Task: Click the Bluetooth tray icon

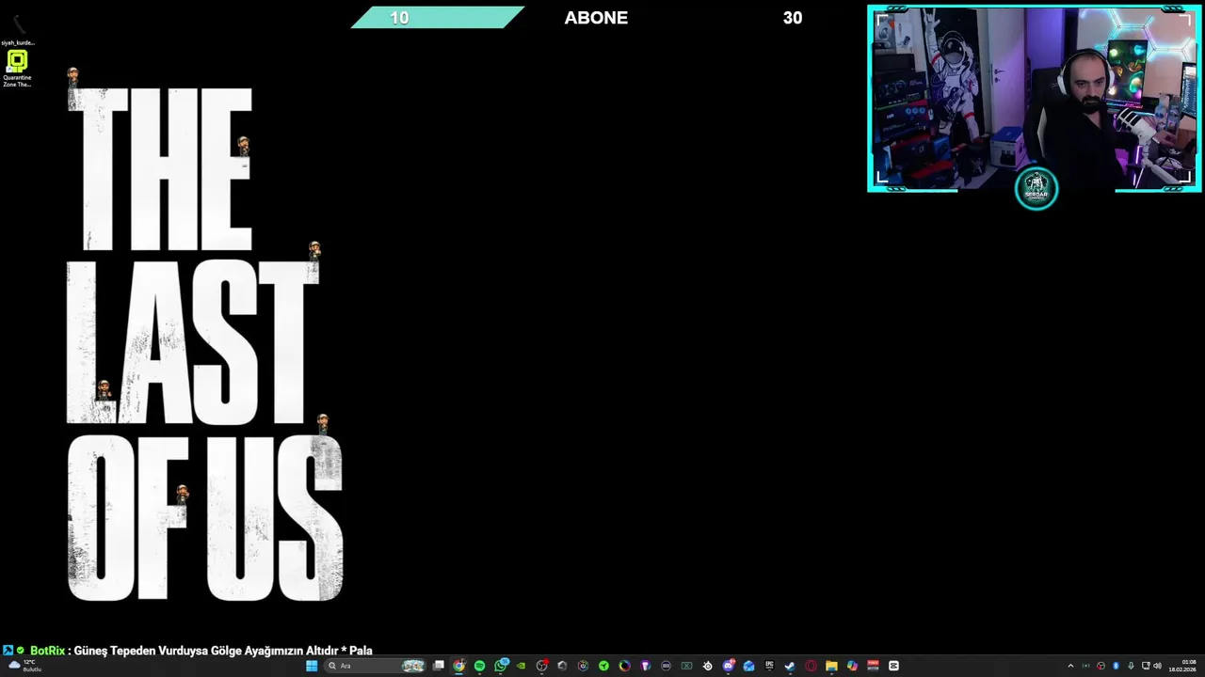Action: click(x=1116, y=666)
